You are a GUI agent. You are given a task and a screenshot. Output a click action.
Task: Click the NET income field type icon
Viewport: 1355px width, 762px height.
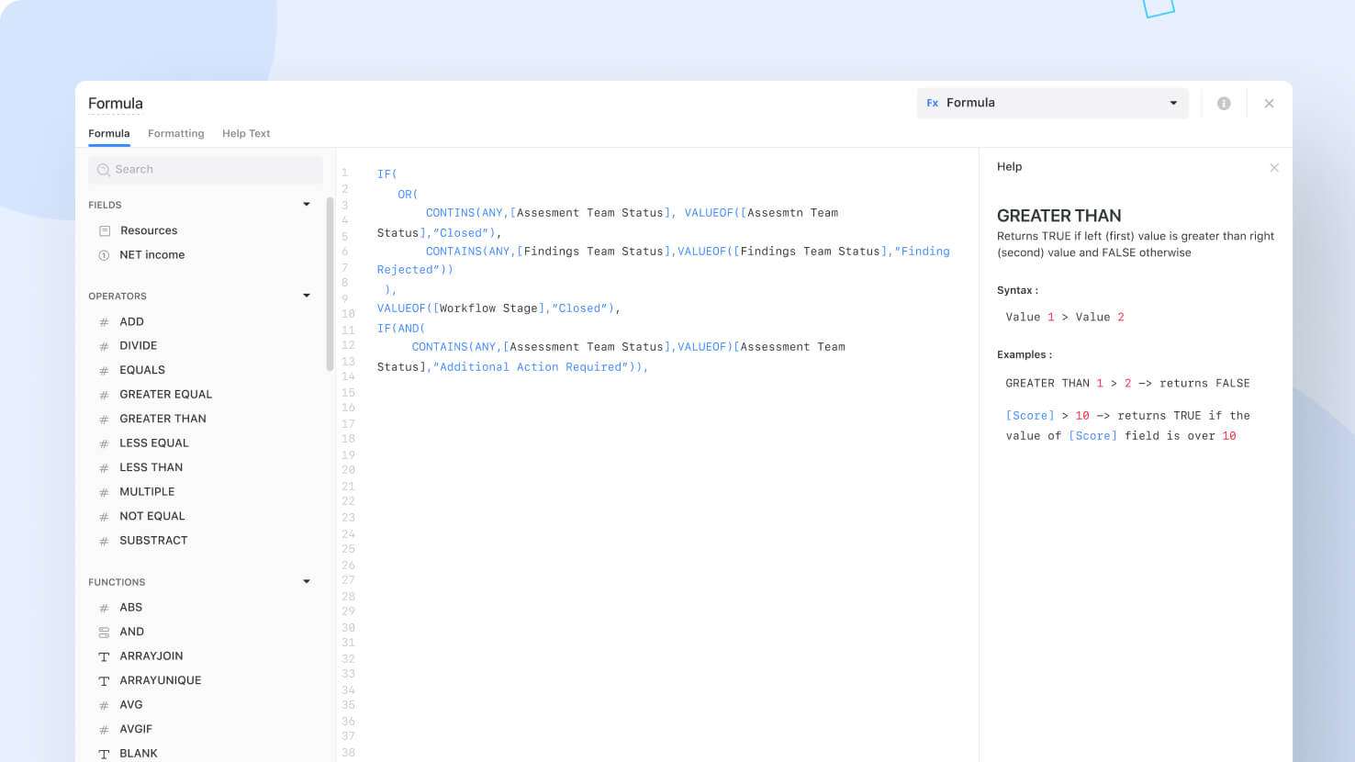[x=104, y=255]
